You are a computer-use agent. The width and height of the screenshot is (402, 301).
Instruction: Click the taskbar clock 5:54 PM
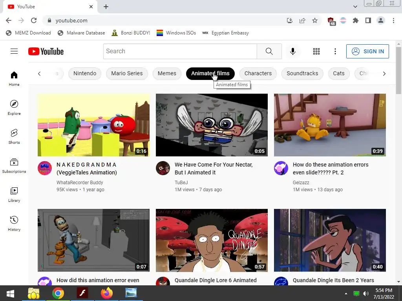[x=384, y=294]
